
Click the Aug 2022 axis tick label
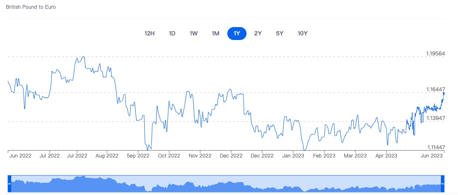[108, 156]
